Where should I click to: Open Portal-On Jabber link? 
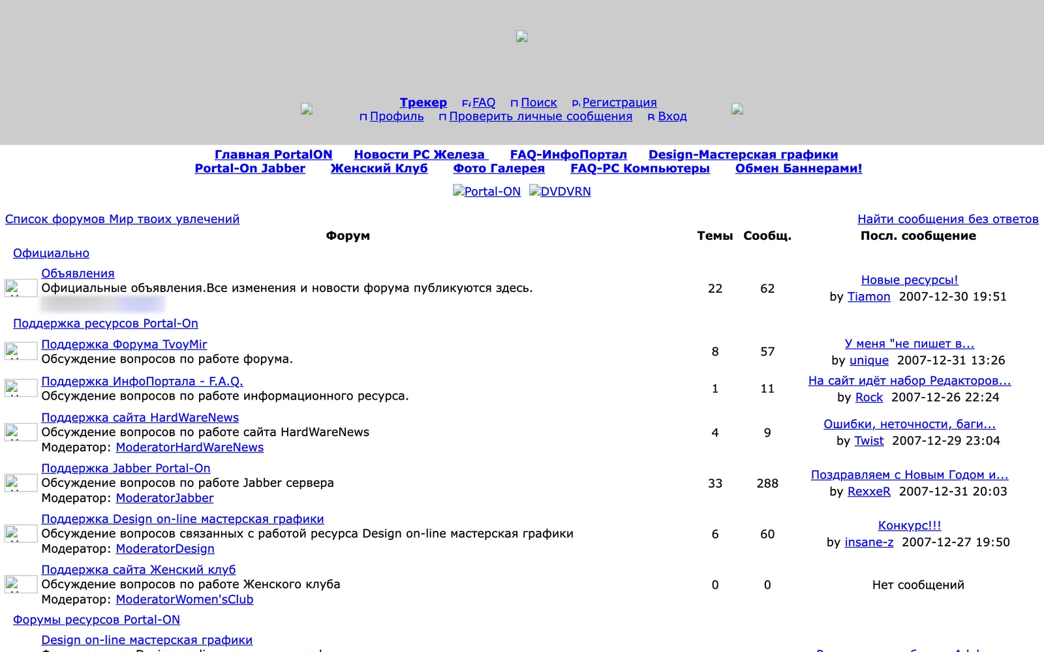[x=250, y=168]
